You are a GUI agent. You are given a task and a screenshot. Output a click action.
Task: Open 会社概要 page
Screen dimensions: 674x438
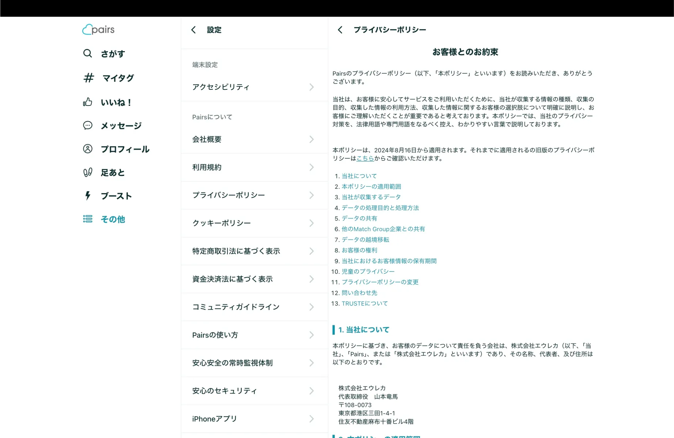(254, 139)
